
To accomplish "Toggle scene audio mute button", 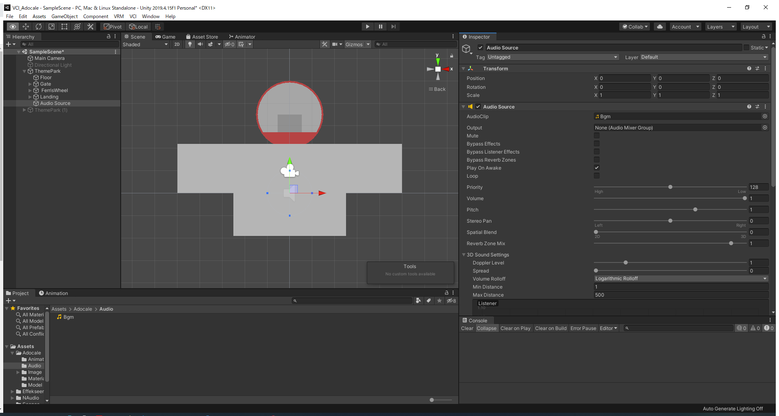I will pyautogui.click(x=200, y=44).
